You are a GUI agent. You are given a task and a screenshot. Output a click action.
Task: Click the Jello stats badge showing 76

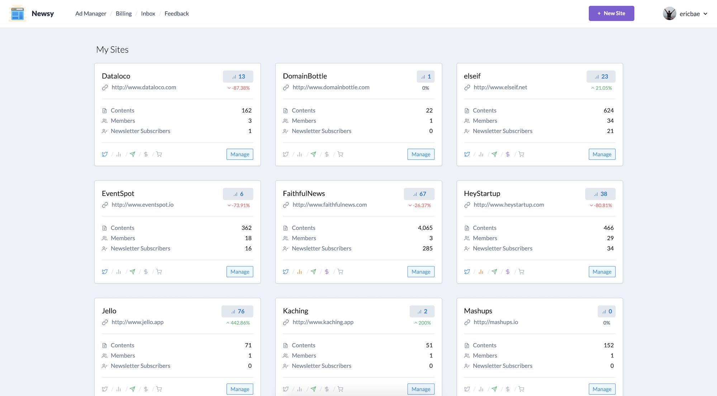[237, 311]
